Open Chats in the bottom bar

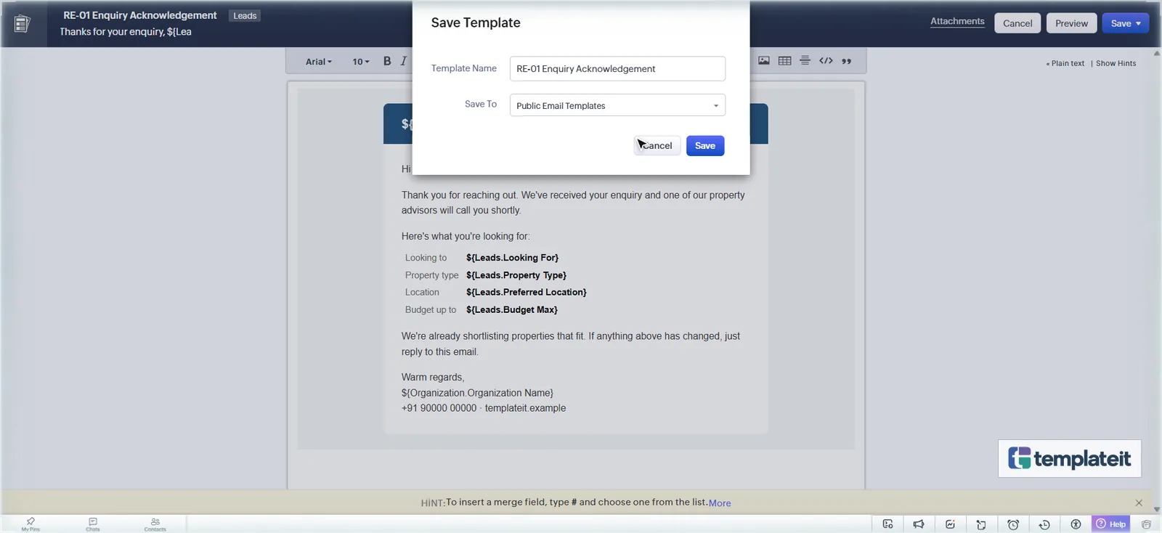coord(93,524)
